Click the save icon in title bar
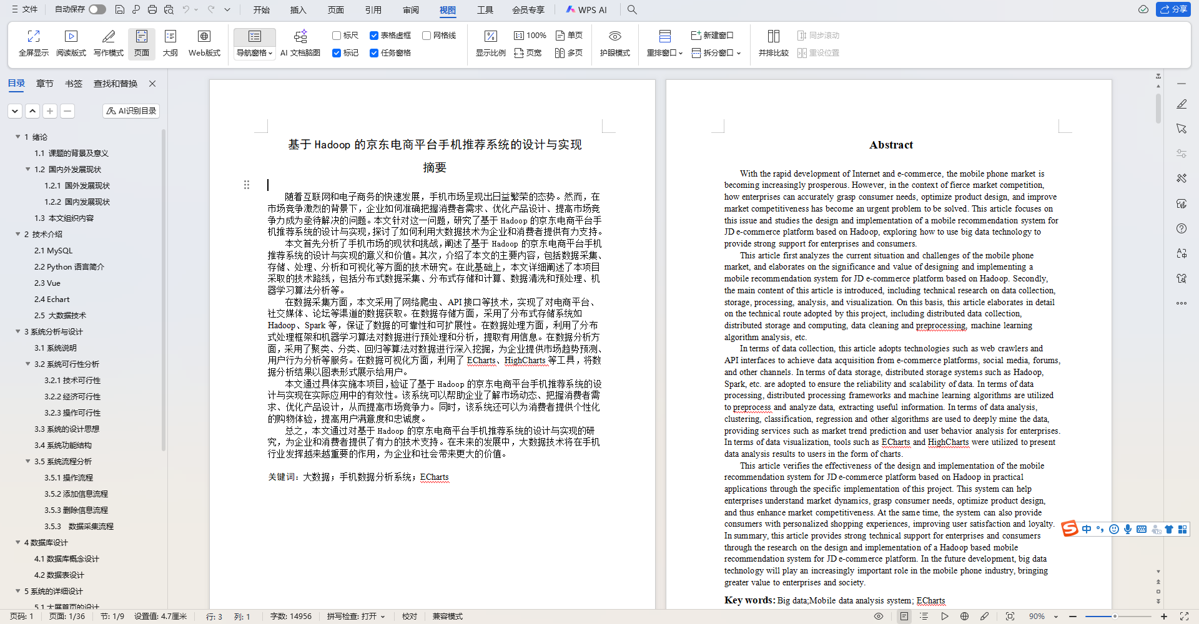 point(120,9)
